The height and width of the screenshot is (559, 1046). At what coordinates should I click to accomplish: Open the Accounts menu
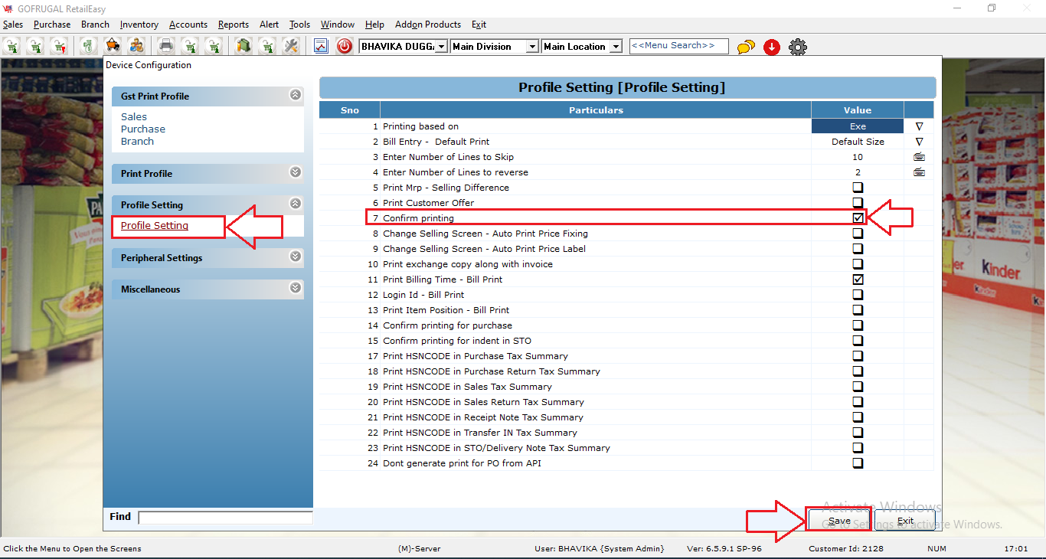pyautogui.click(x=188, y=25)
